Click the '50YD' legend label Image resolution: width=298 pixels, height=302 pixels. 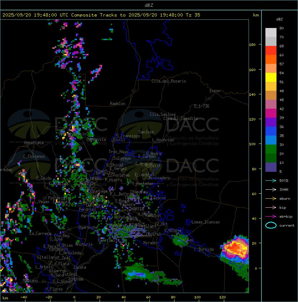click(284, 181)
